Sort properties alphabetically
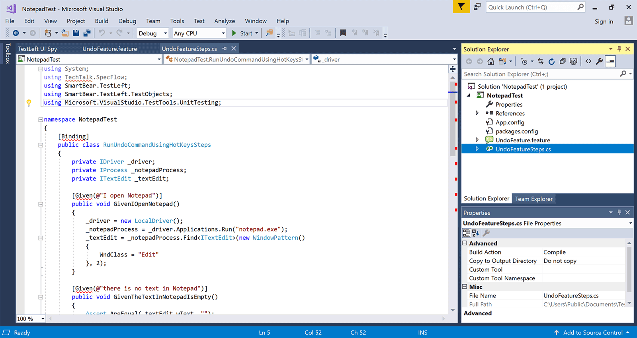This screenshot has width=637, height=338. (x=475, y=233)
